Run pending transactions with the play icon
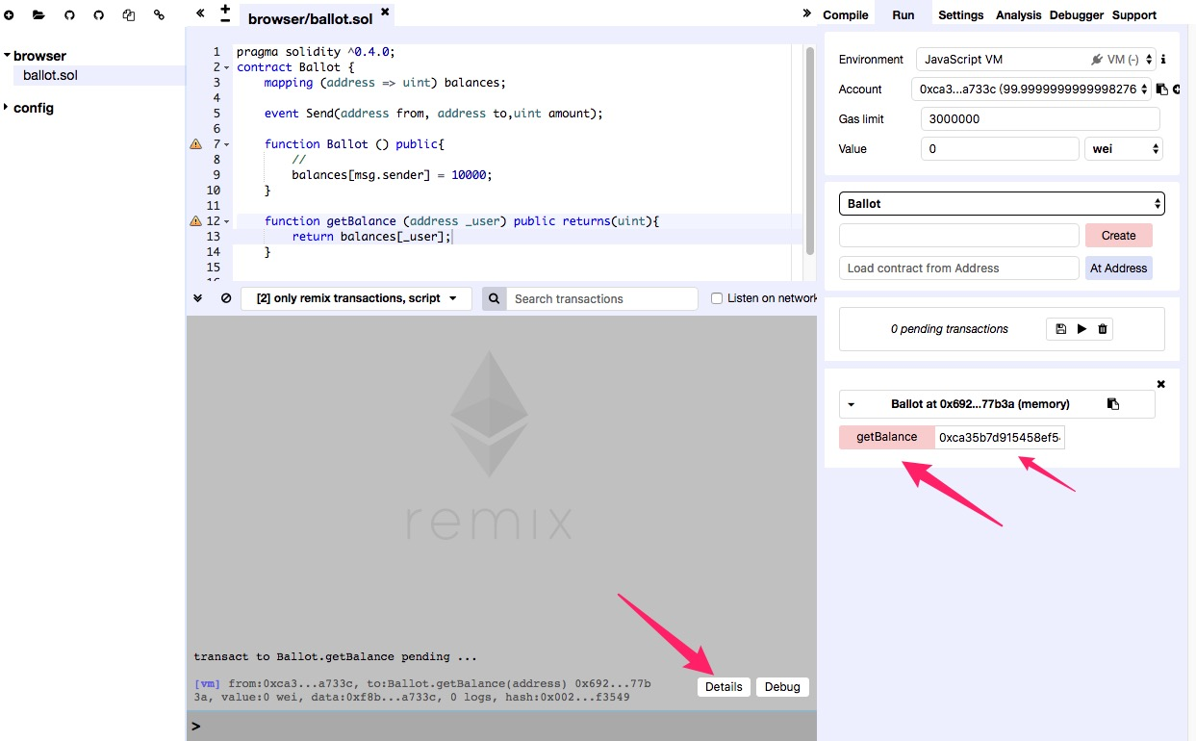This screenshot has height=741, width=1196. tap(1081, 329)
